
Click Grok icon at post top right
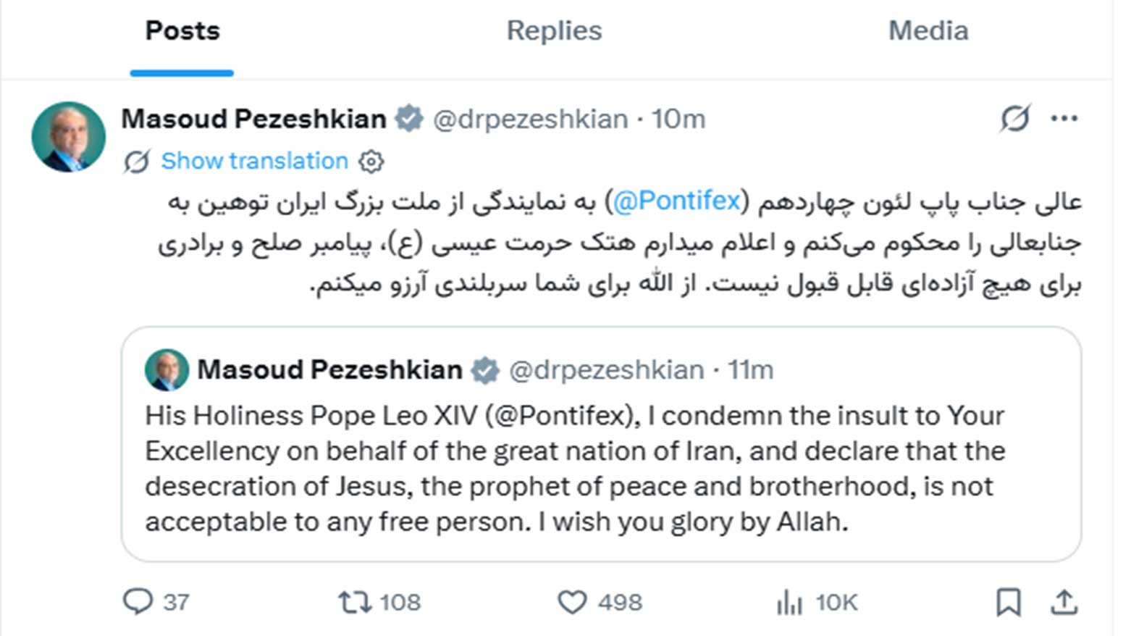click(1014, 118)
